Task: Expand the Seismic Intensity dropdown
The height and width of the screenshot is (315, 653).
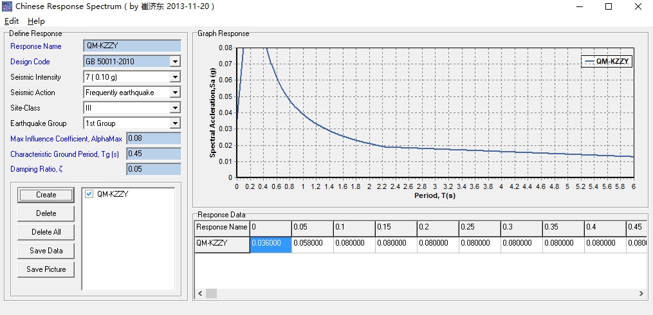Action: pyautogui.click(x=175, y=77)
